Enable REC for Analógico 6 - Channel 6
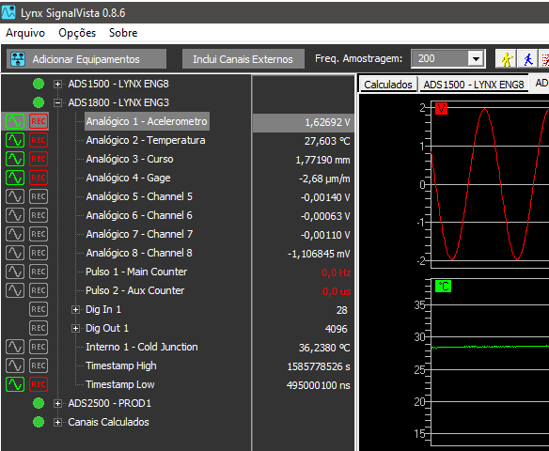Image resolution: width=549 pixels, height=451 pixels. tap(39, 215)
